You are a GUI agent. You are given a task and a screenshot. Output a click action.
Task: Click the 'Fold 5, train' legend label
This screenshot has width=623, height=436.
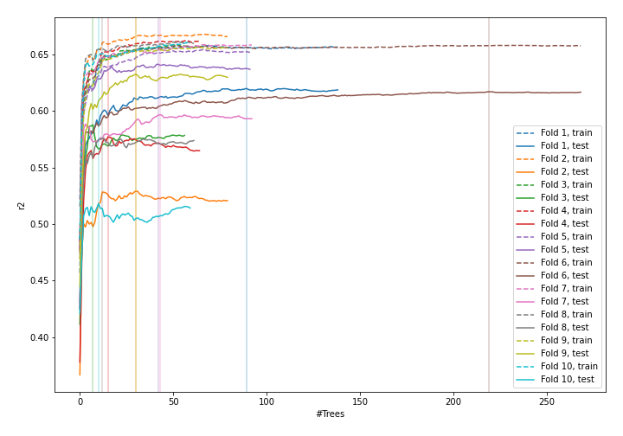point(566,237)
